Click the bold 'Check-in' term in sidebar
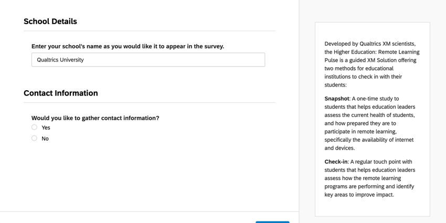 (336, 162)
